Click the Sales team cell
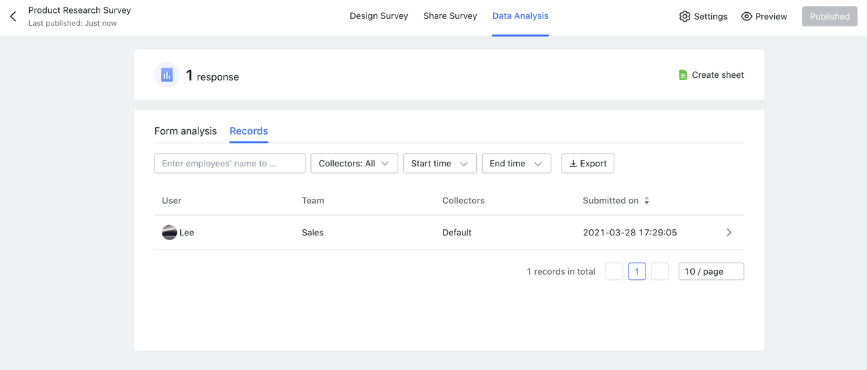867x370 pixels. pos(313,233)
